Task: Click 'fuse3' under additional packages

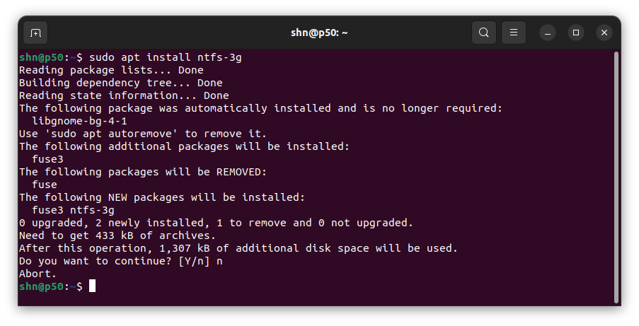Action: pyautogui.click(x=47, y=159)
